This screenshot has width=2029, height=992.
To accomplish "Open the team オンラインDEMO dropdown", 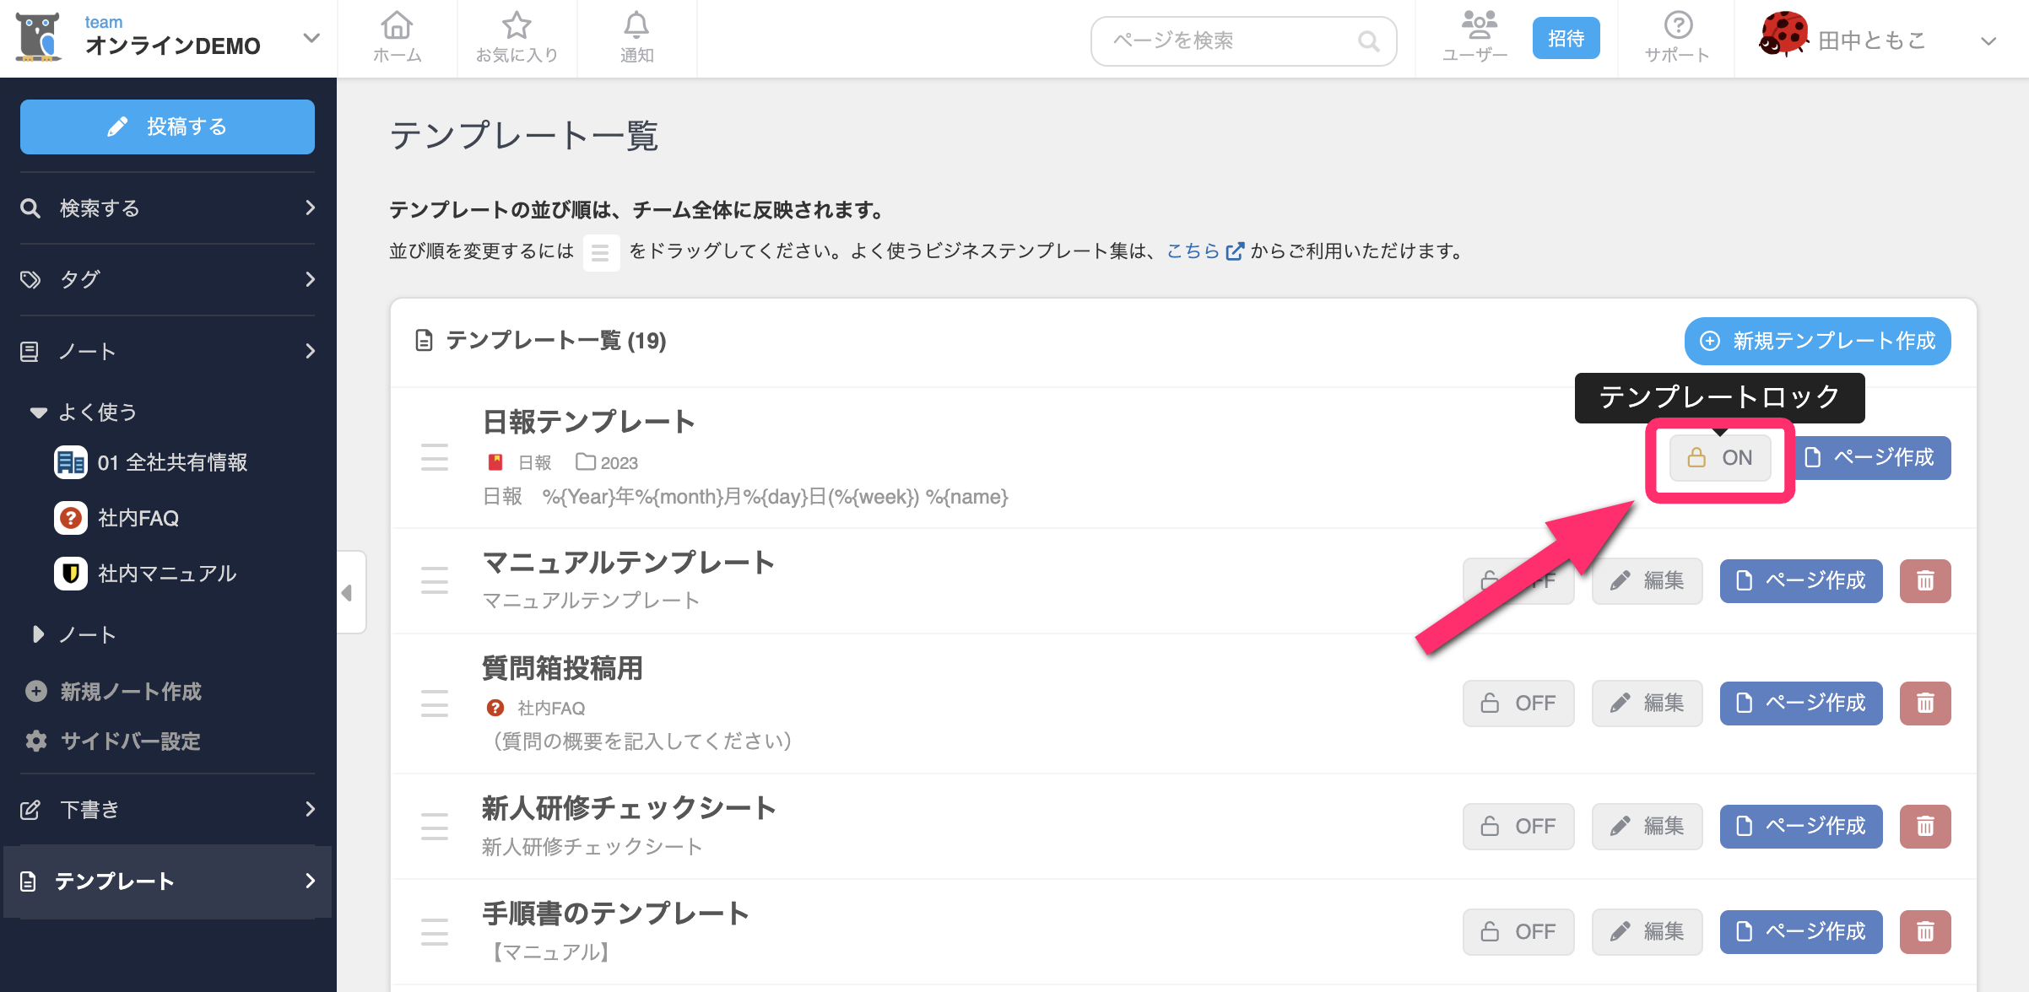I will click(311, 38).
